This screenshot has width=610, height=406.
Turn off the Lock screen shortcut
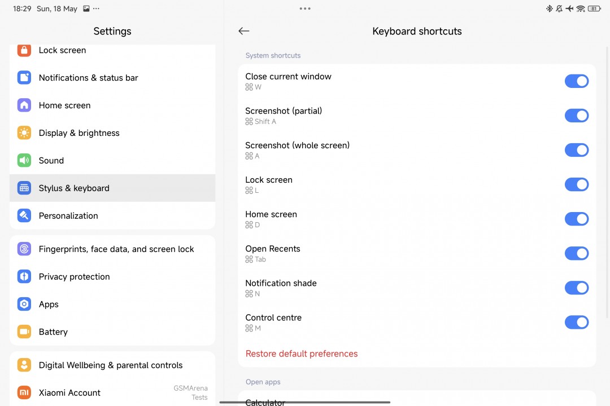(576, 184)
